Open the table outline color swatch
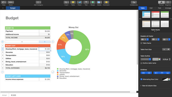172x97 pixels. click(157, 59)
